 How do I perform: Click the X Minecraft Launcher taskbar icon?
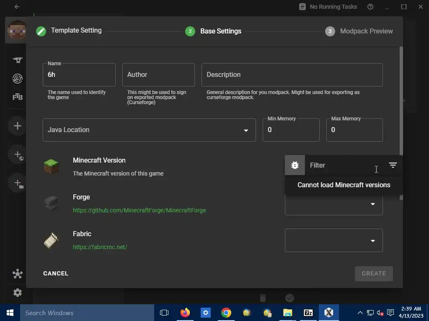click(x=328, y=313)
